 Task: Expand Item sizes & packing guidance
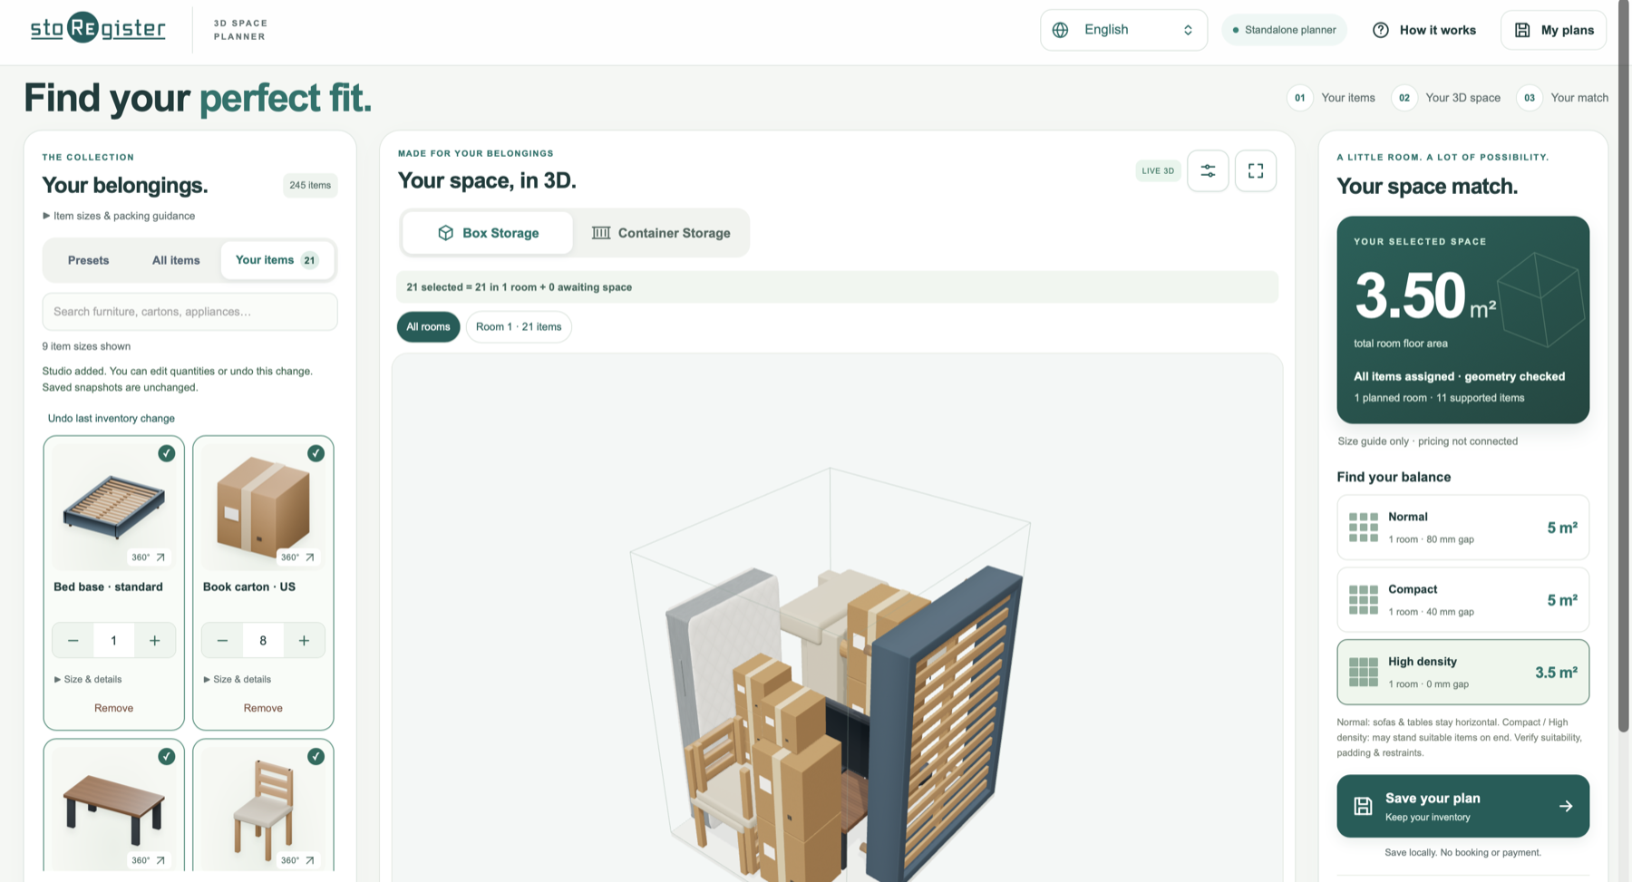[x=119, y=216]
